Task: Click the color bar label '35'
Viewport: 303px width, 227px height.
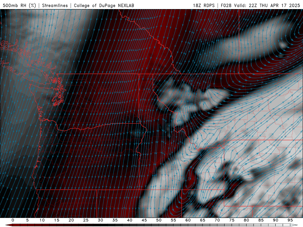Action: 115,220
